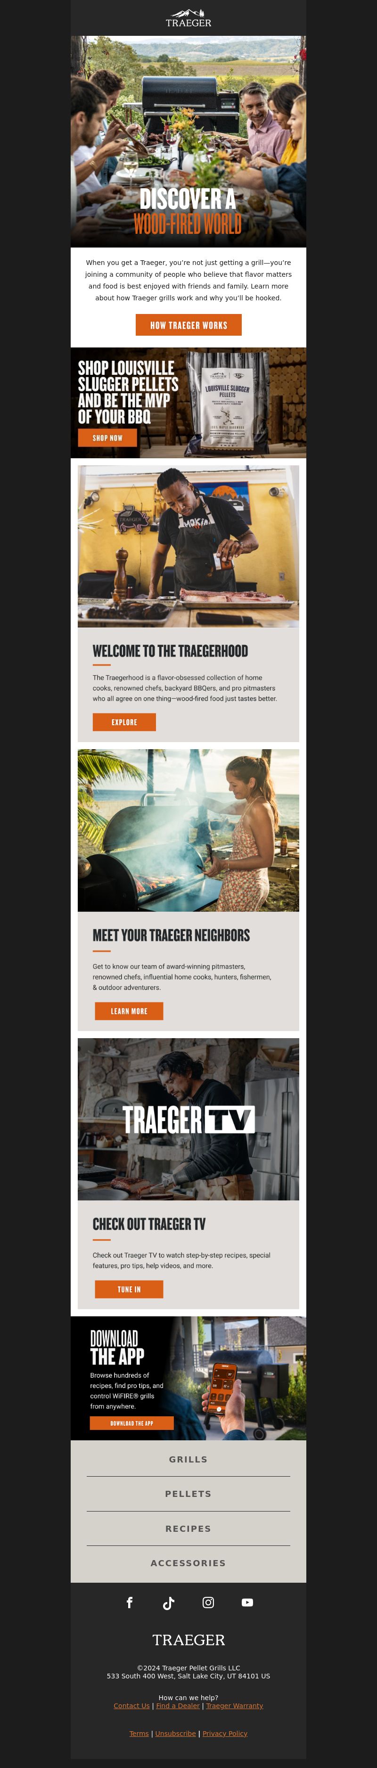Click the Tune In button
This screenshot has width=377, height=1768.
pos(129,1289)
